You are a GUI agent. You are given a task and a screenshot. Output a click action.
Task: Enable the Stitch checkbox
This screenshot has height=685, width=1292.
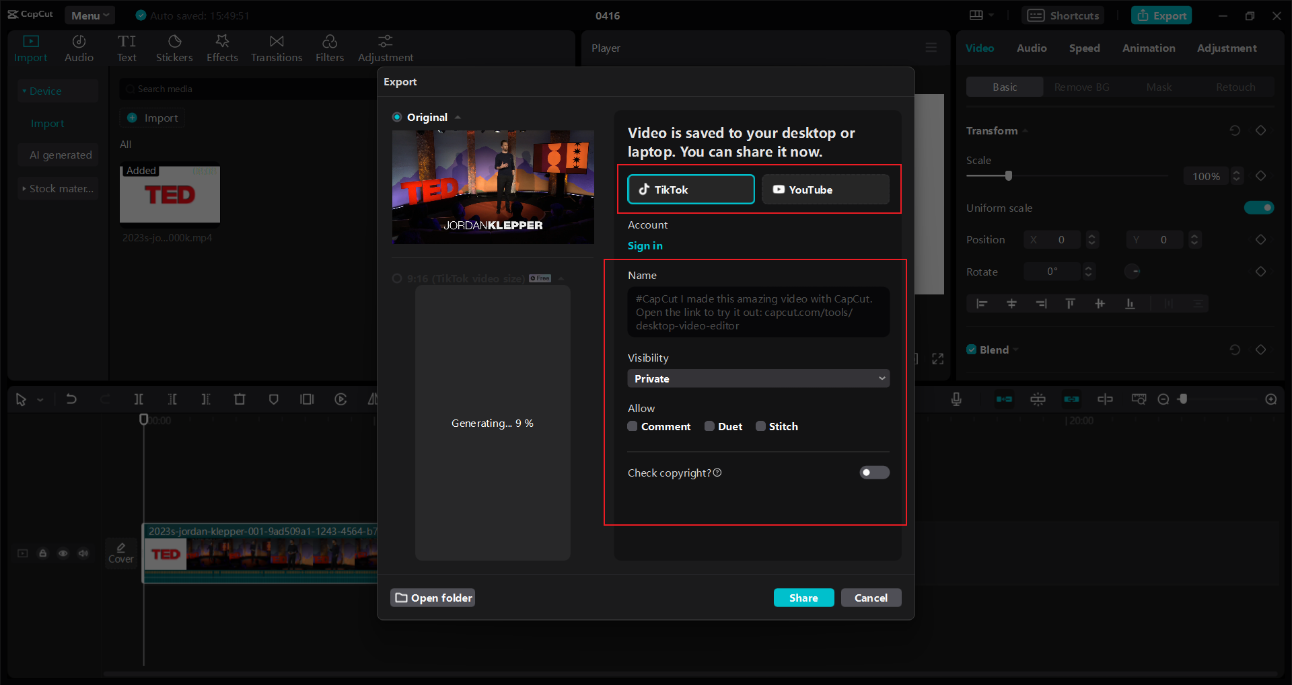761,426
